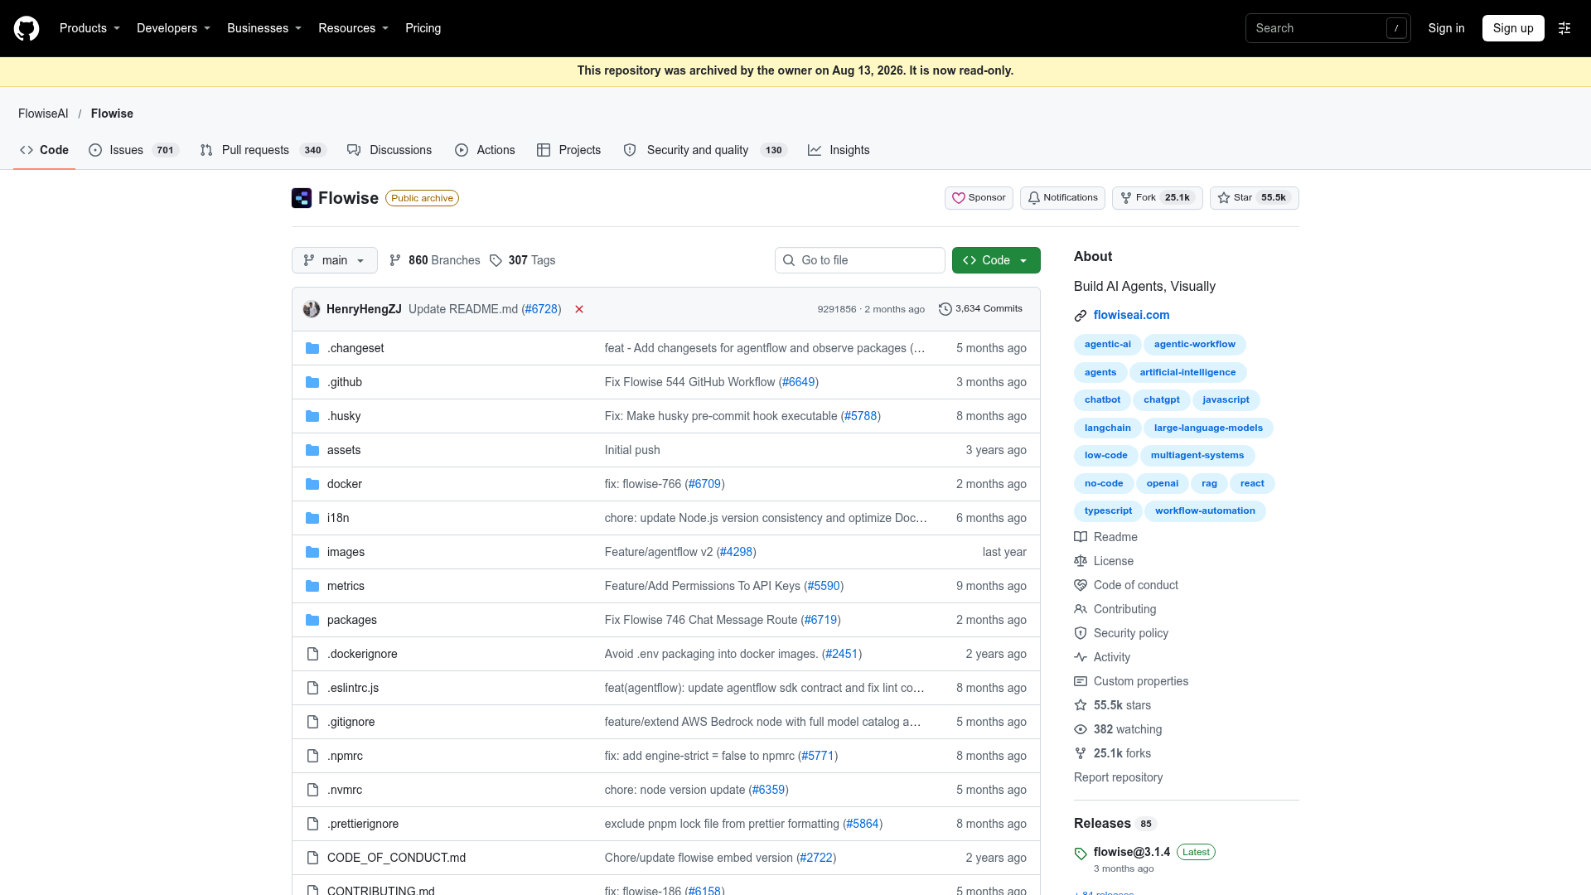
Task: Open the Products menu
Action: (x=89, y=28)
